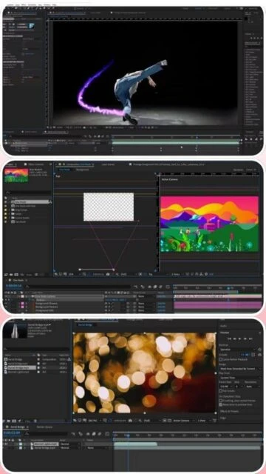Image resolution: width=266 pixels, height=474 pixels.
Task: Enable Cache Before Playback checkbox
Action: [x=221, y=359]
